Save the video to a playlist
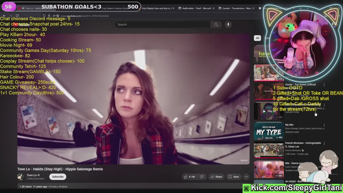Screen dimensions: 343x193 point(233,177)
